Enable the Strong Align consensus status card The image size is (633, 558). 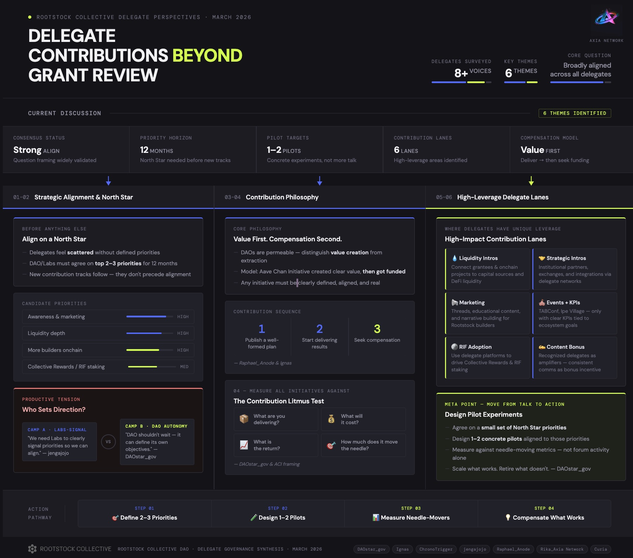tap(65, 149)
